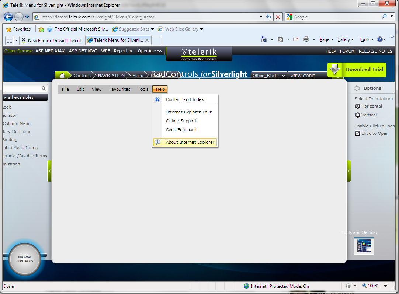Screen dimensions: 399x294
Task: Open the zoom level dropdown arrow
Action: click(385, 286)
